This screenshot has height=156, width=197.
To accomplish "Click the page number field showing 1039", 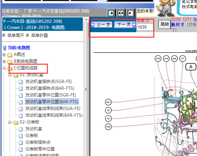I will click(x=145, y=27).
